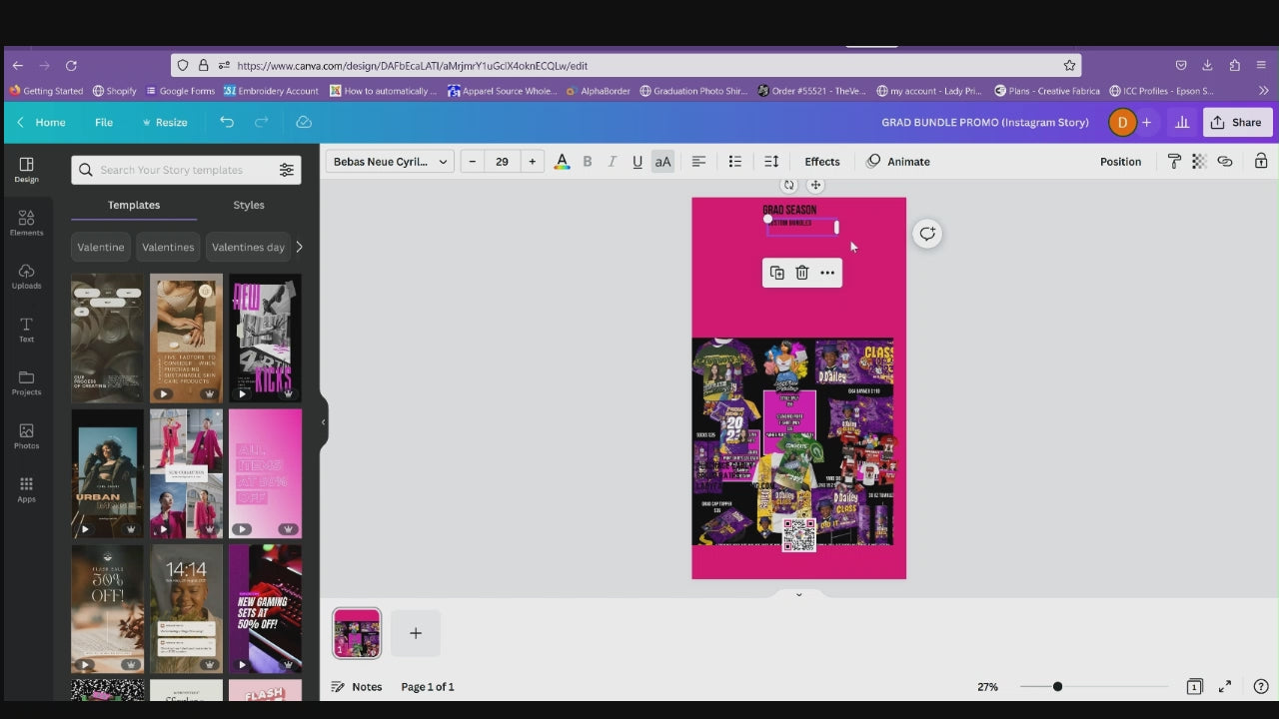Open the font family dropdown
The image size is (1279, 719).
390,162
